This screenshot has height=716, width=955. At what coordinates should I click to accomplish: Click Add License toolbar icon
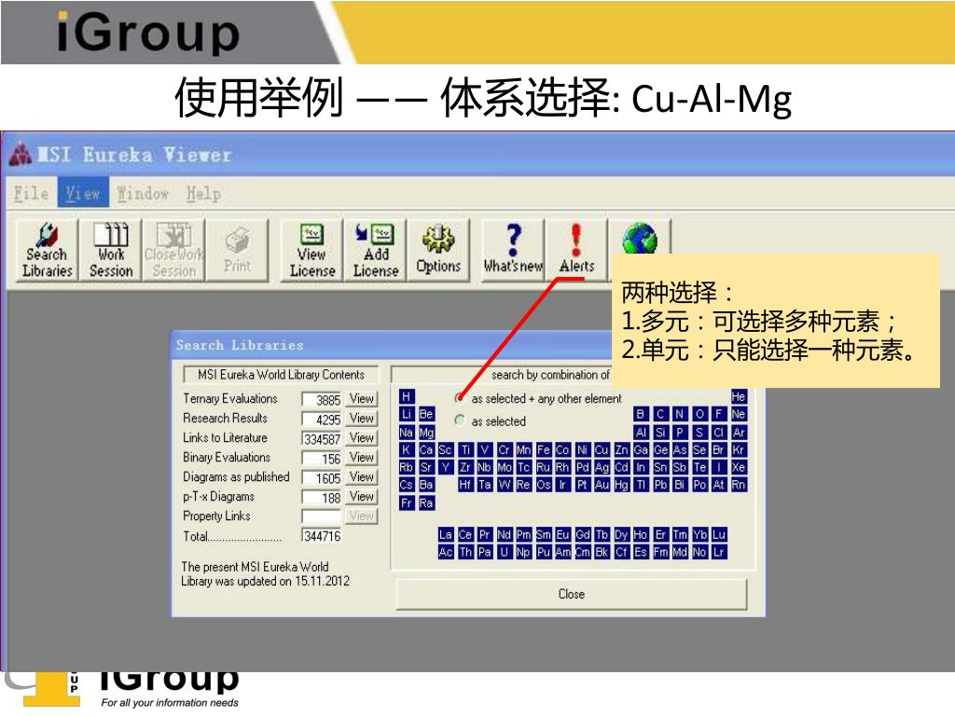(376, 250)
